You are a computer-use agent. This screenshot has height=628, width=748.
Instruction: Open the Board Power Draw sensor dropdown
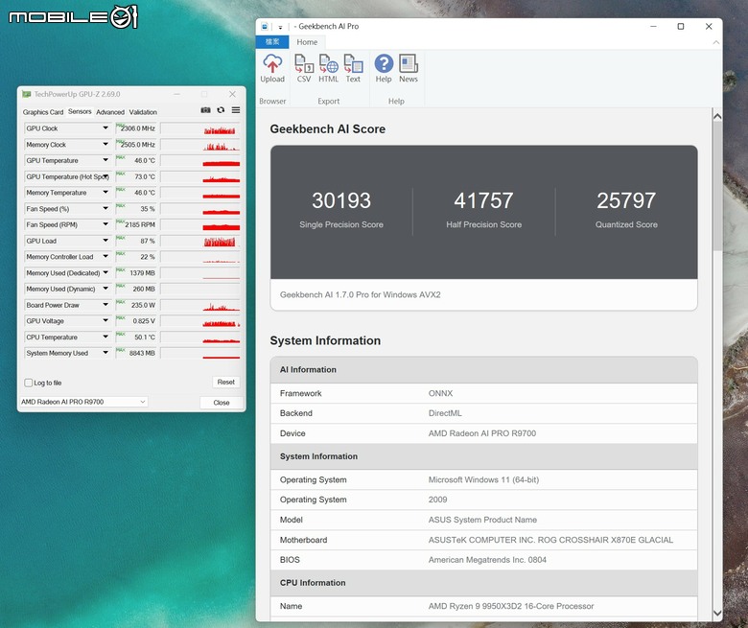(x=105, y=305)
